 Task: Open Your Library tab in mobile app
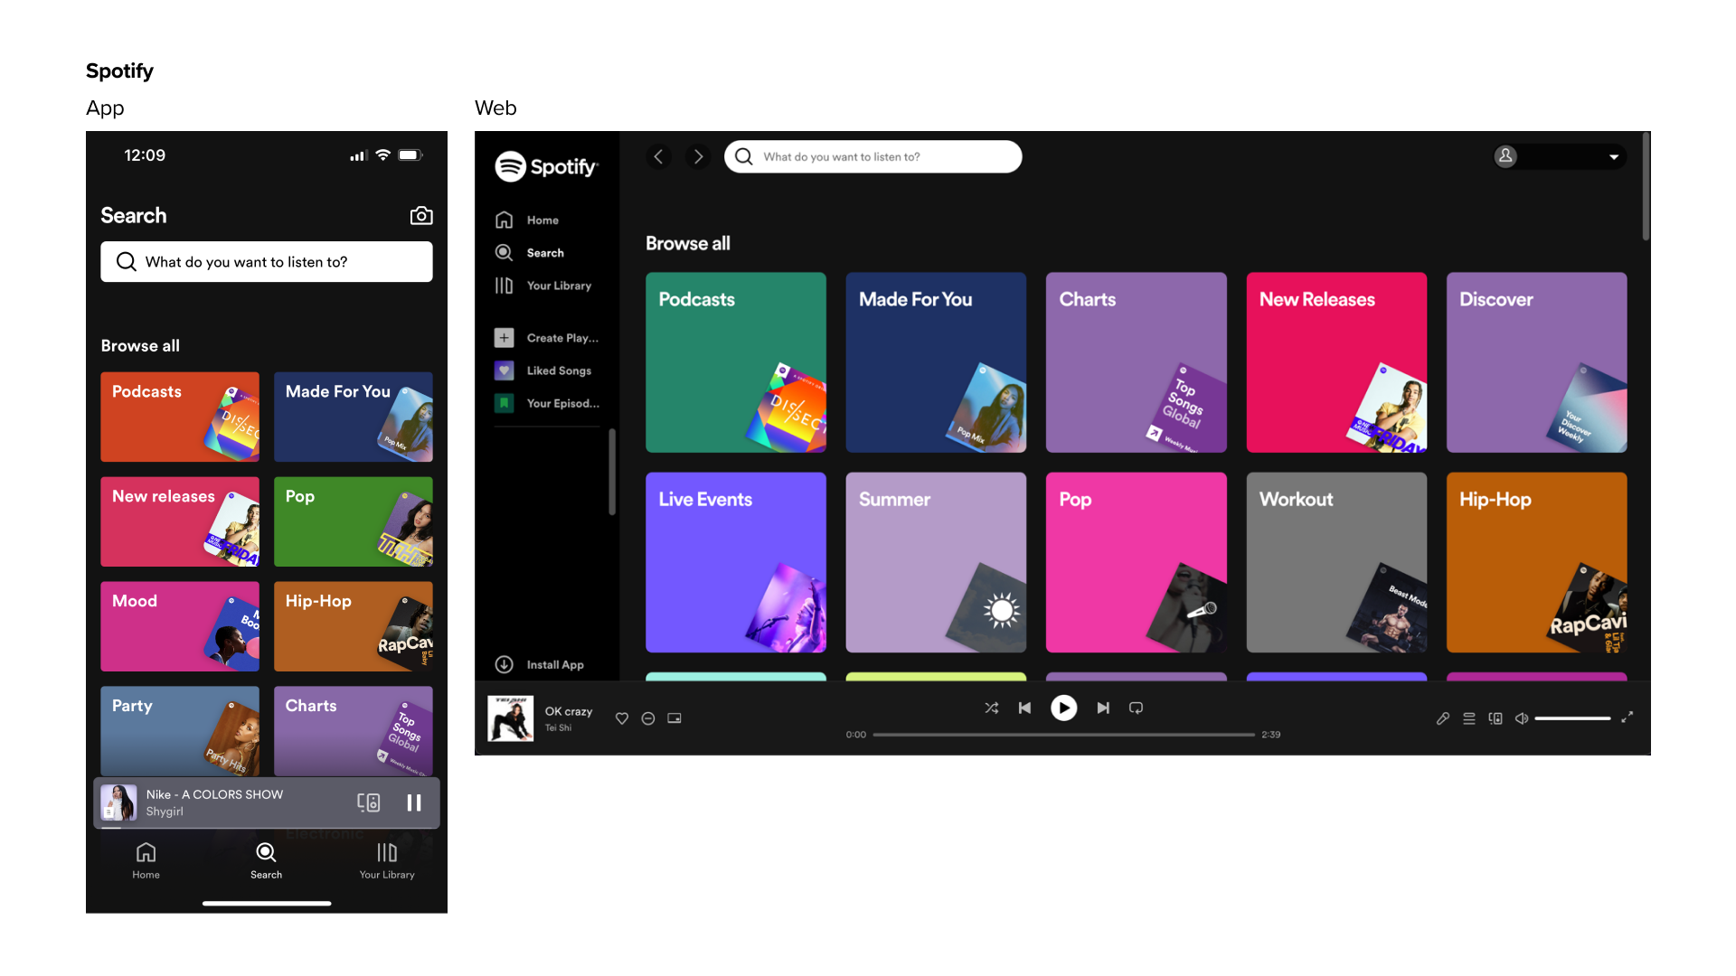point(387,860)
